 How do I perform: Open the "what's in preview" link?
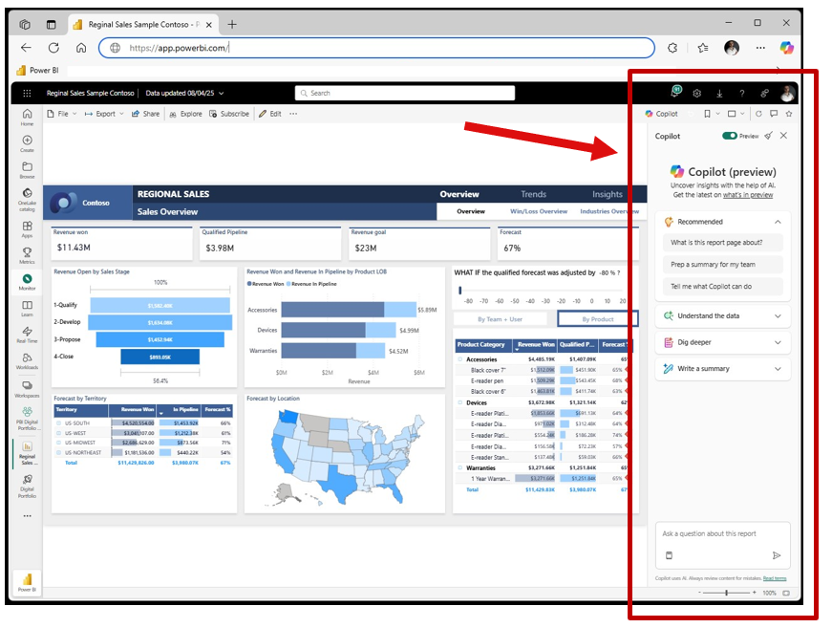748,195
